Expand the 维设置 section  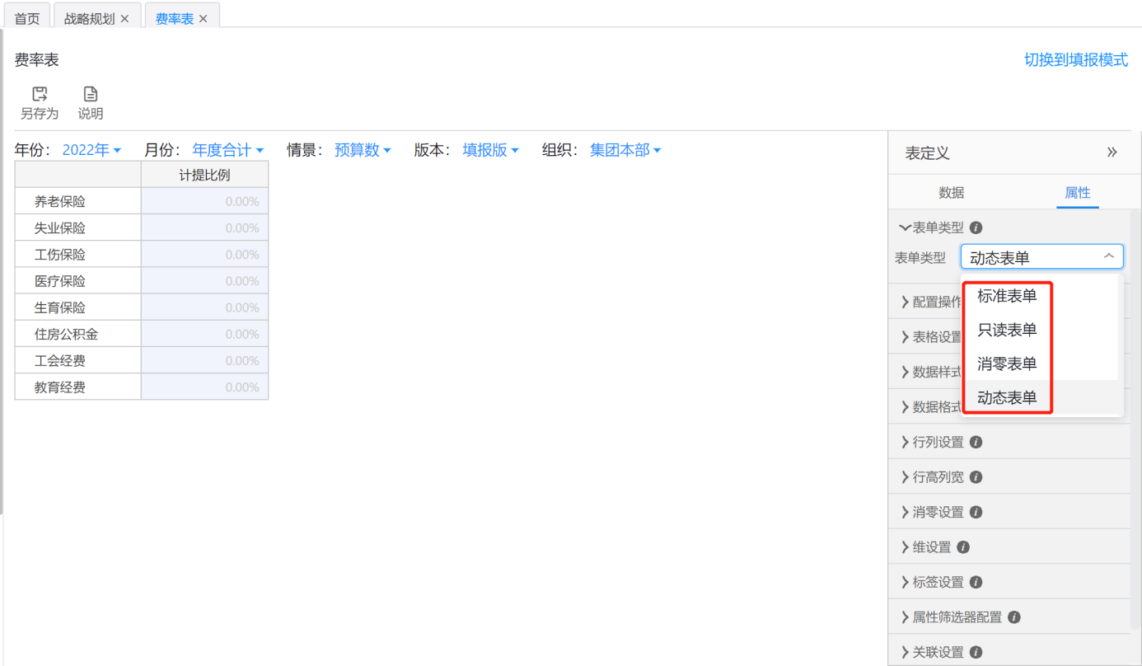click(931, 547)
